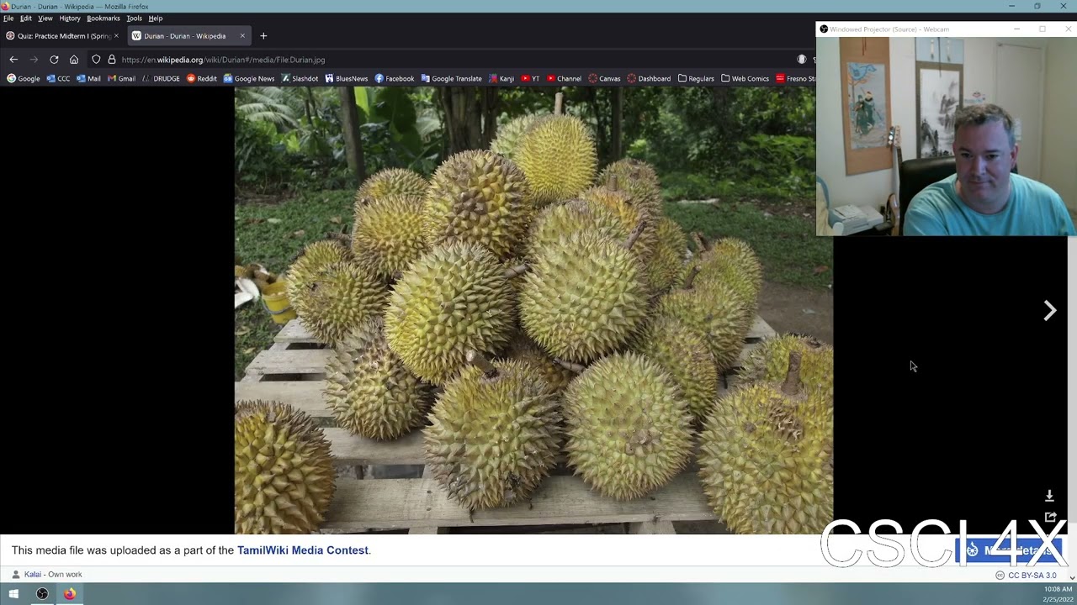Open the History menu
The height and width of the screenshot is (605, 1077).
(70, 18)
